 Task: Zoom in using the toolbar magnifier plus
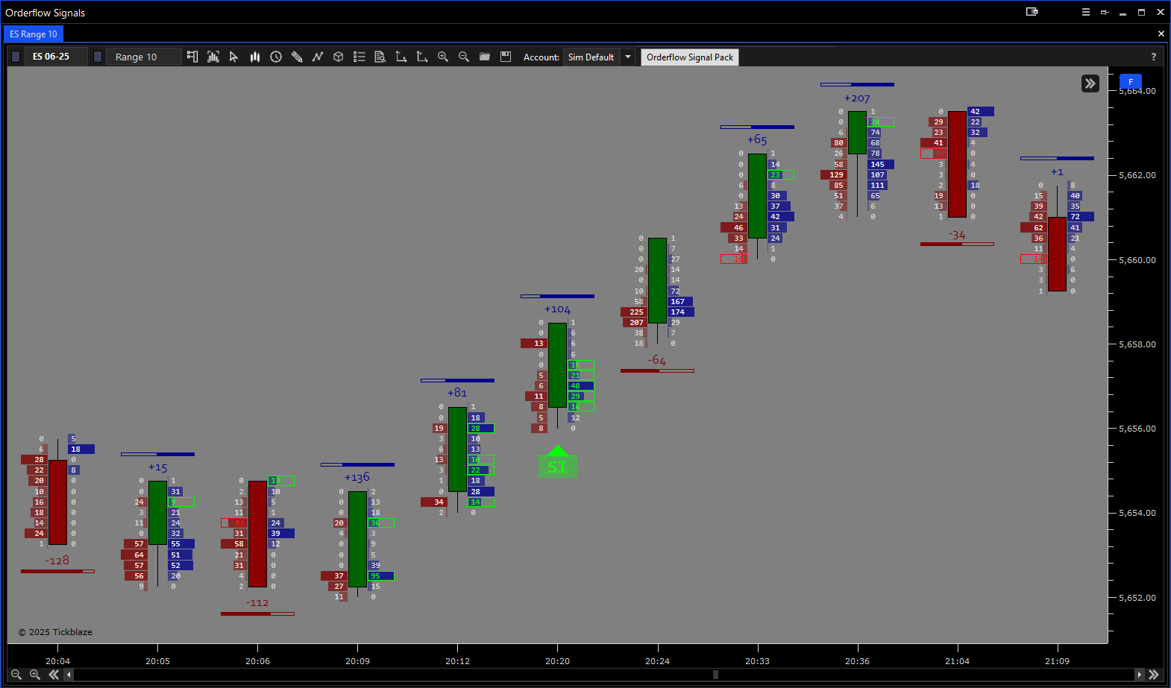pos(443,57)
